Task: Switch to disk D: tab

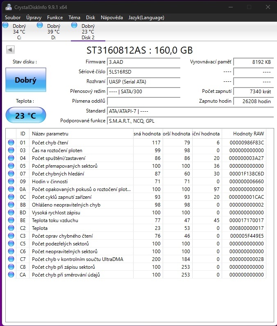Action: coord(53,31)
